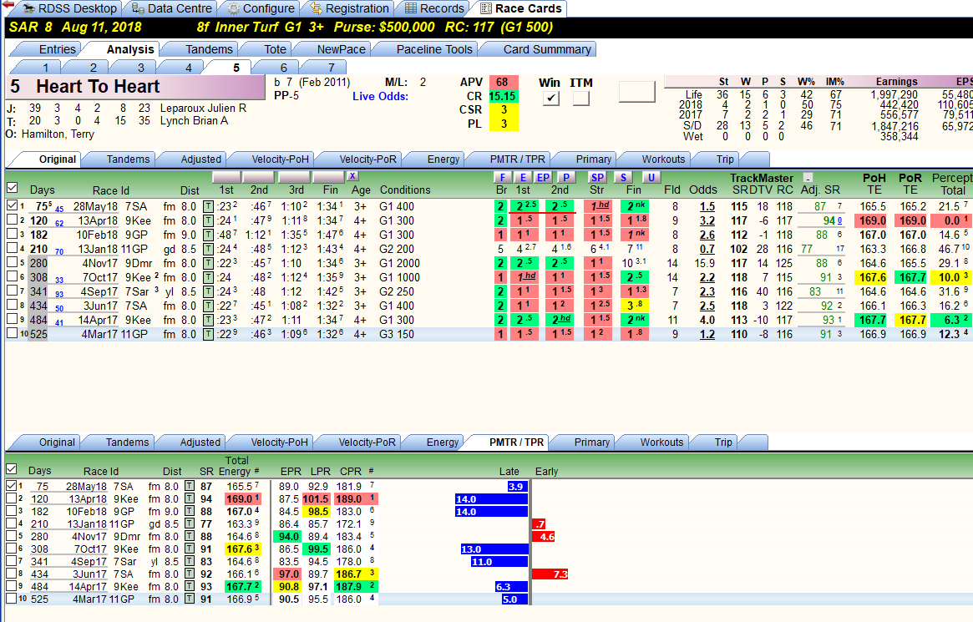Image resolution: width=973 pixels, height=622 pixels.
Task: Open the Registration tab
Action: pyautogui.click(x=350, y=8)
